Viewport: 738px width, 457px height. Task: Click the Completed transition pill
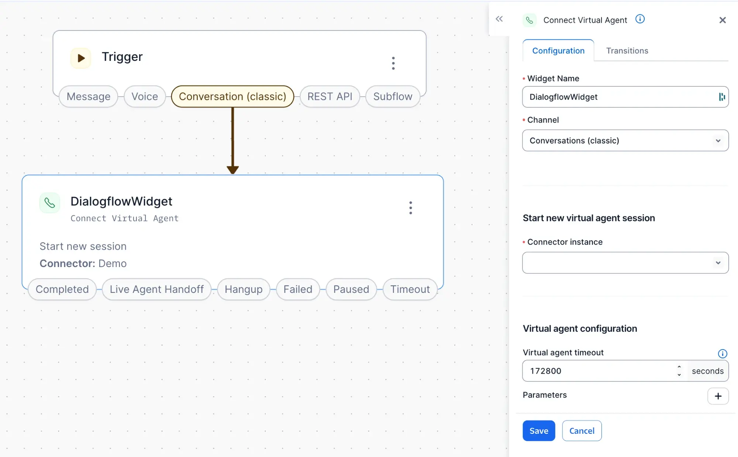[x=62, y=289]
